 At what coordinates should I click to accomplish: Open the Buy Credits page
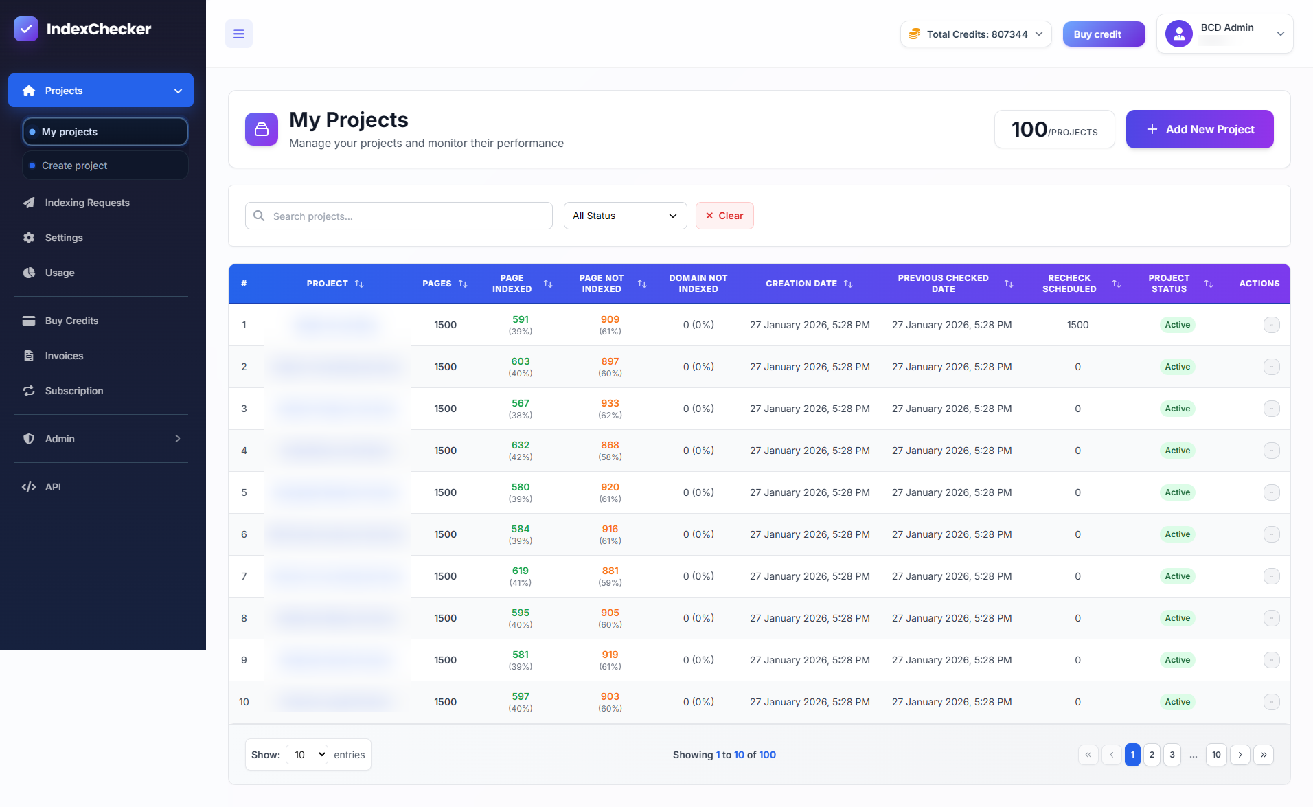pyautogui.click(x=70, y=320)
